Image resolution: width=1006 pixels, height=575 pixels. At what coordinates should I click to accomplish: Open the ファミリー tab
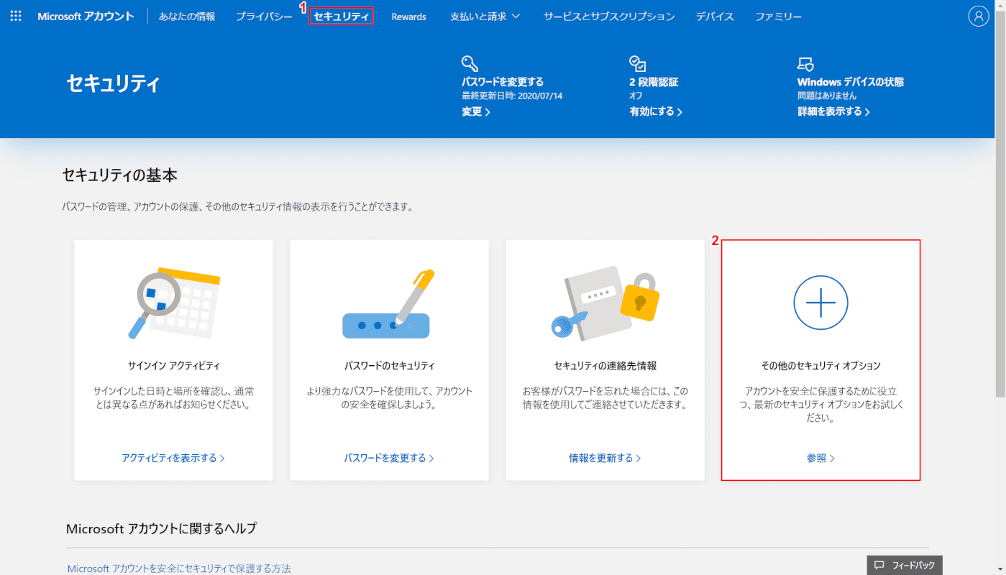click(x=778, y=16)
